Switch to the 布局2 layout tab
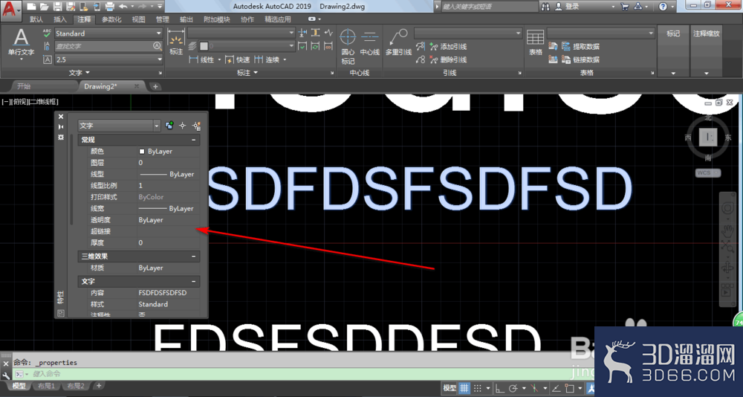 coord(75,386)
